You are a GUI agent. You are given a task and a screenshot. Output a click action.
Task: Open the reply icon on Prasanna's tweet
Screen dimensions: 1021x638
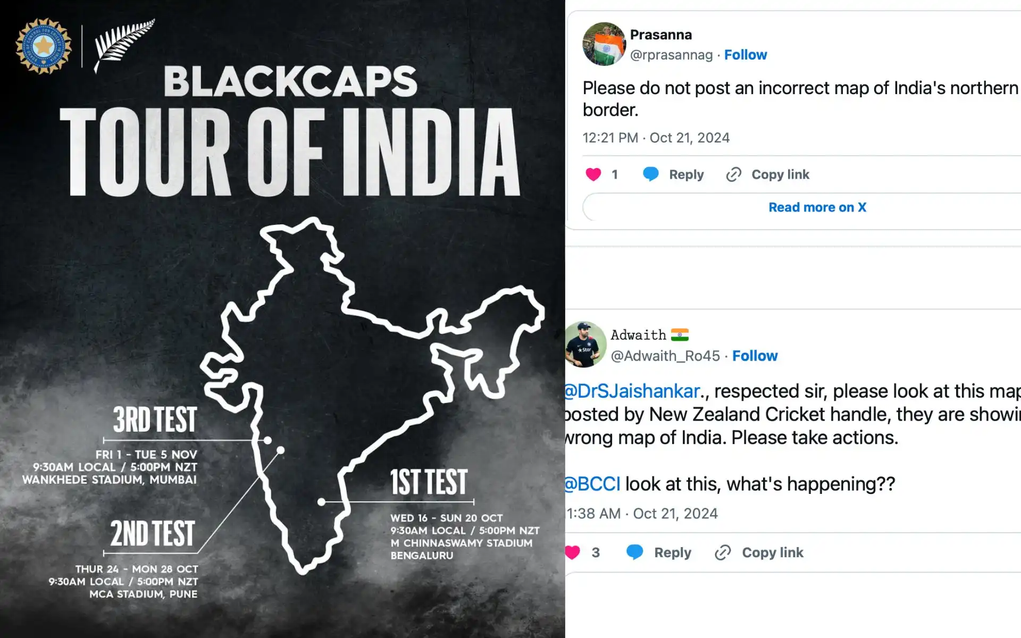point(651,174)
